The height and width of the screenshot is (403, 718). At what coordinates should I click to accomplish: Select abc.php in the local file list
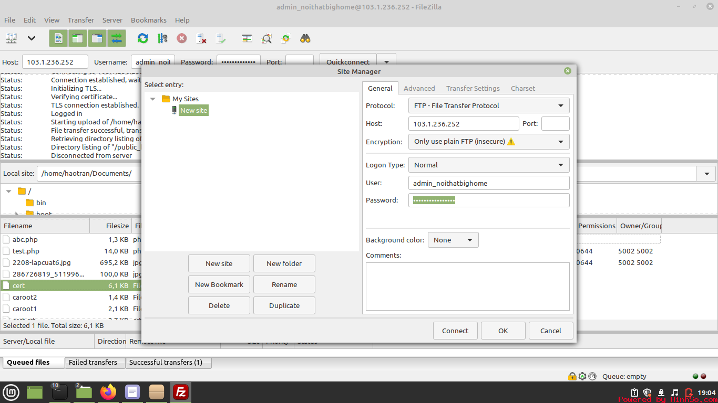coord(25,239)
